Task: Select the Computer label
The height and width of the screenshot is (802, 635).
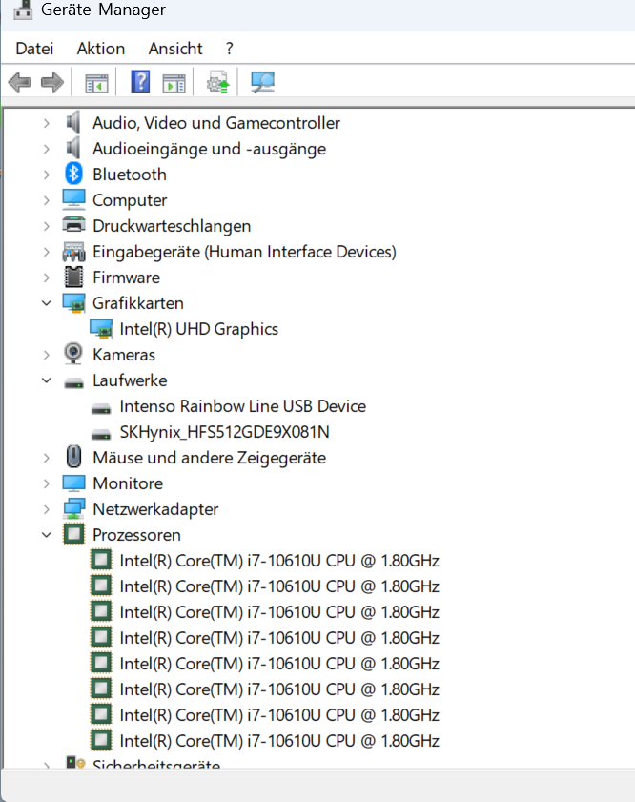Action: coord(130,200)
